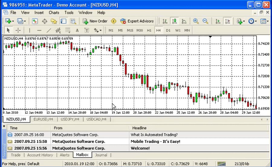Set timeframe to H1

tap(149, 30)
